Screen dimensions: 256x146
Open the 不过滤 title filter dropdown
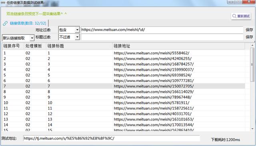(77, 37)
